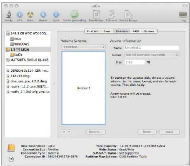Open the Info toolbar icon

point(19,15)
